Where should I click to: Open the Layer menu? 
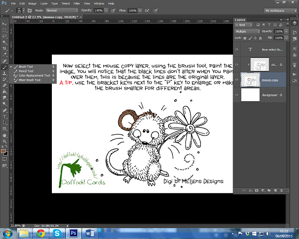(44, 3)
